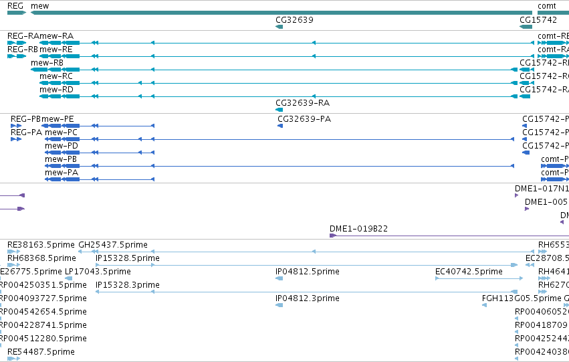Screen dimensions: 569x362
Task: Select the LP17043.5prime EST label
Action: pos(98,272)
